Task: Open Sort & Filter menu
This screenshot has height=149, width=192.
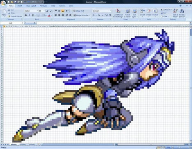Action: 176,13
